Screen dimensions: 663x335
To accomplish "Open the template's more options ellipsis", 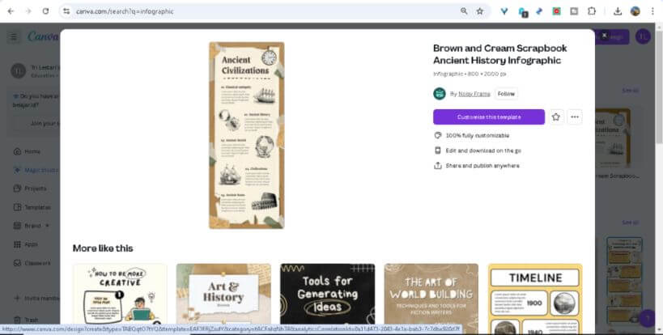I will [x=575, y=117].
